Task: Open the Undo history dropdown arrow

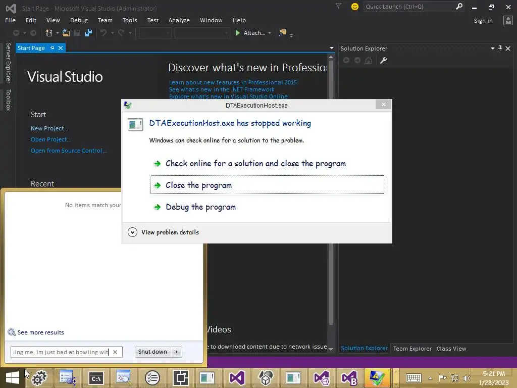Action: (x=112, y=33)
